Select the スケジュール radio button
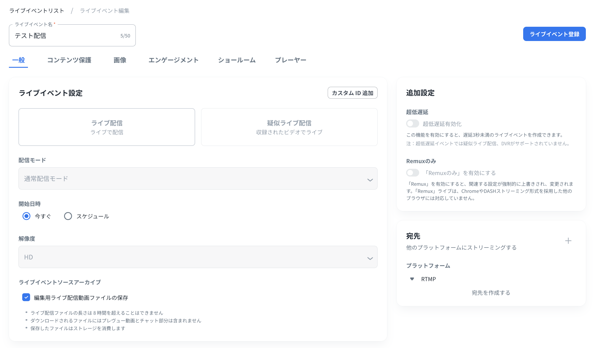This screenshot has height=348, width=601. [68, 216]
